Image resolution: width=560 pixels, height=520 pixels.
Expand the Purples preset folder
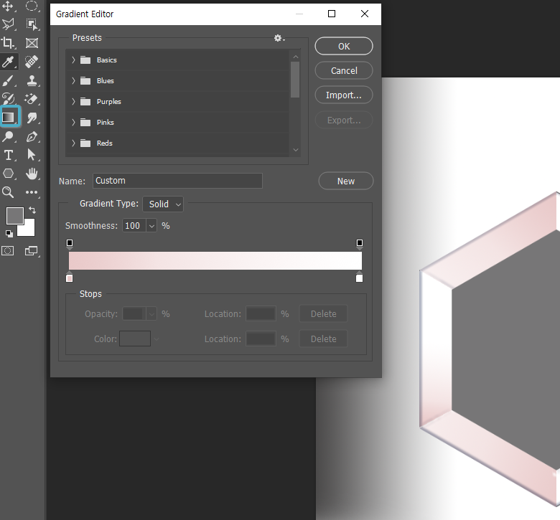point(73,101)
